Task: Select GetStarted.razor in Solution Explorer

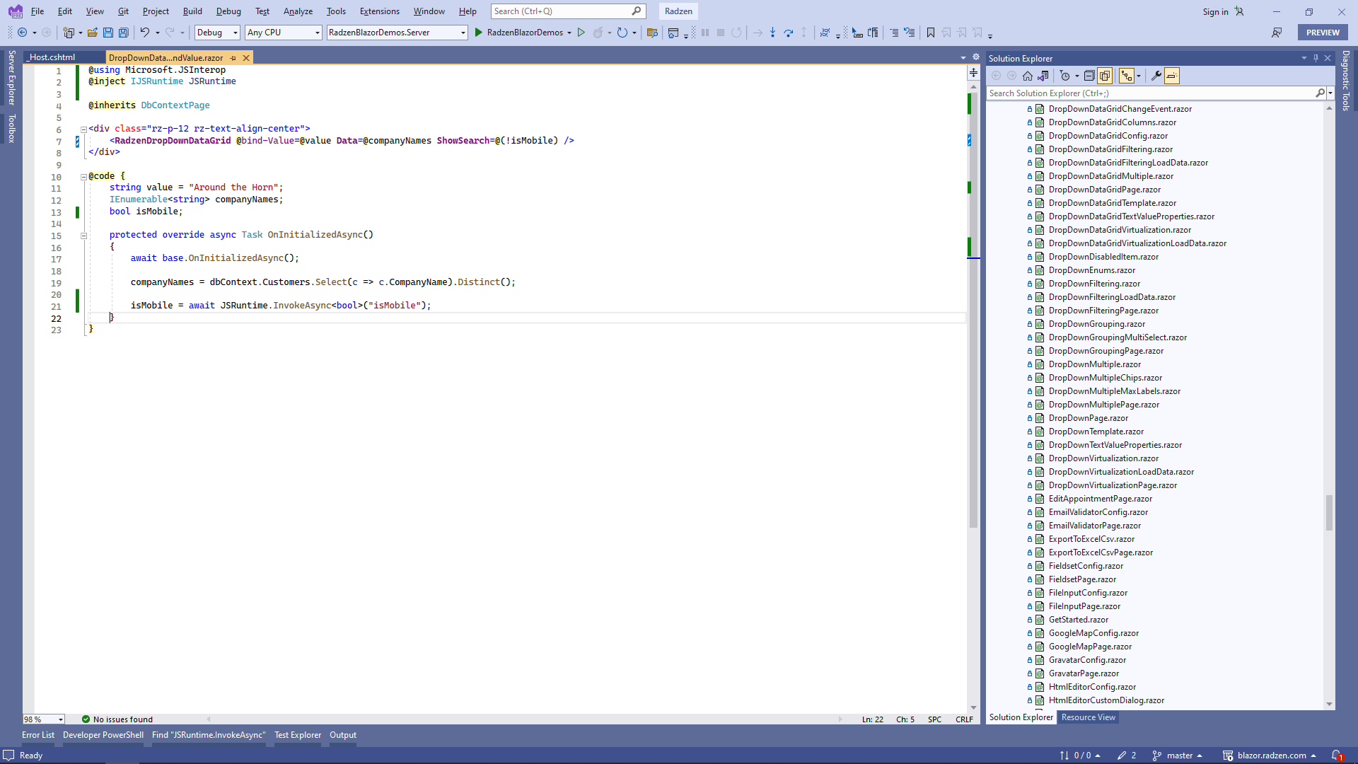Action: pyautogui.click(x=1078, y=620)
